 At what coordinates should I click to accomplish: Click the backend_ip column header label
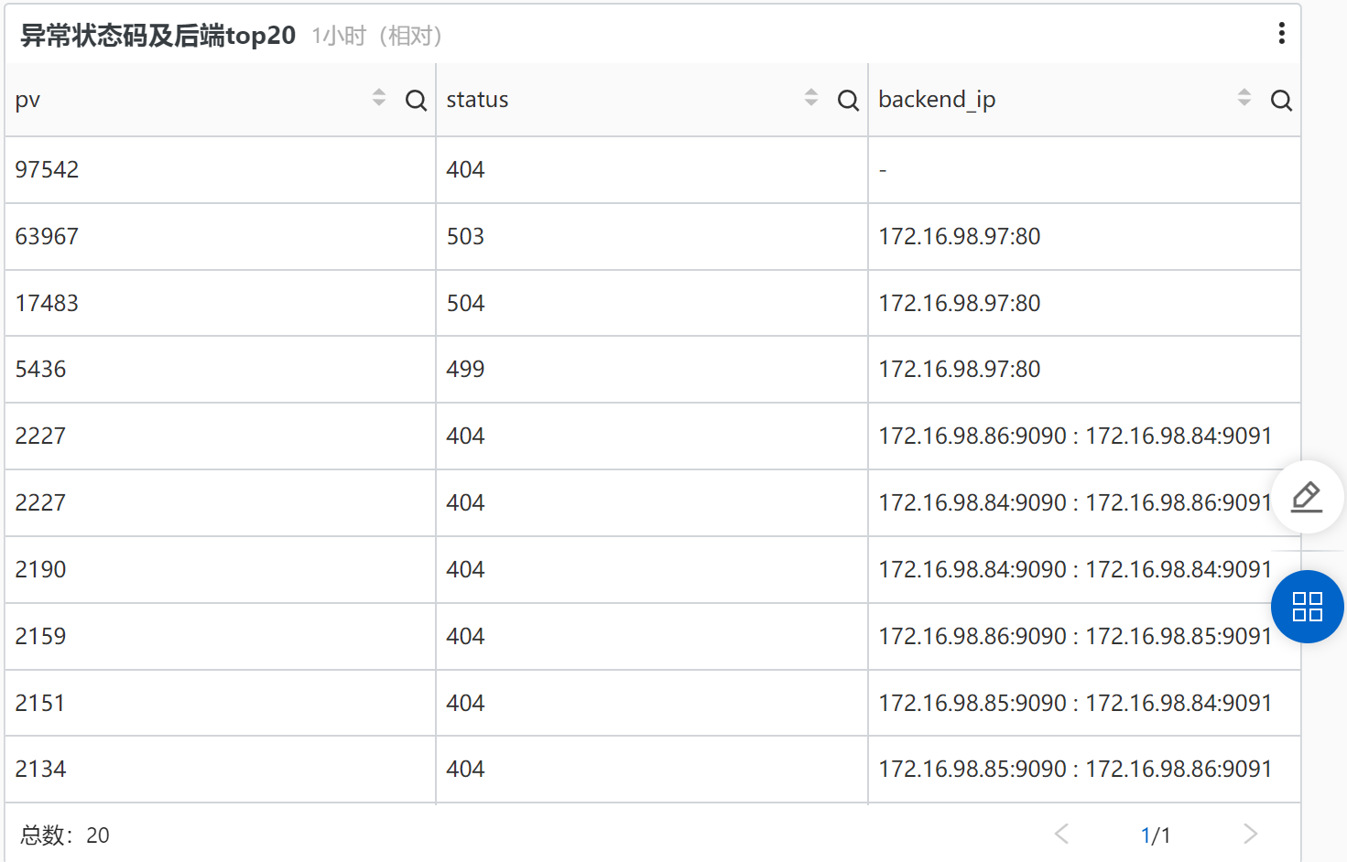click(x=936, y=100)
